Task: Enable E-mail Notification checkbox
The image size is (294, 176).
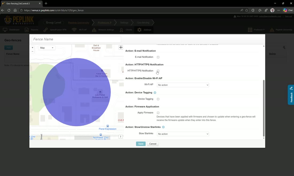Action: coord(158,57)
